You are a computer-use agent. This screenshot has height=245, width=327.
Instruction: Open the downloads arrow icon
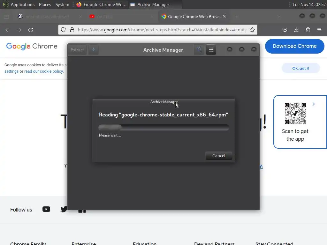[x=296, y=30]
